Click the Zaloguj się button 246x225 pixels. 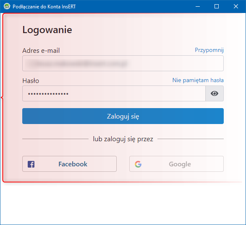[123, 116]
